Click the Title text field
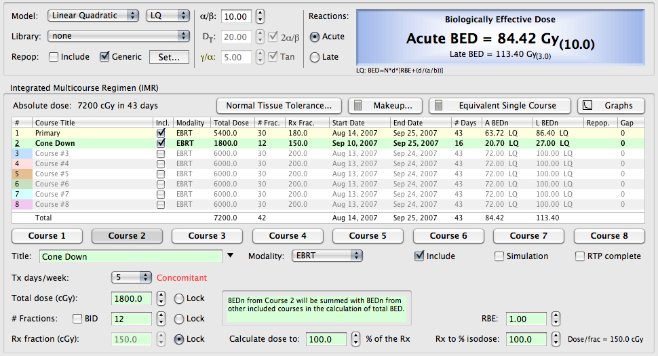Viewport: 658px width, 356px height. click(130, 256)
